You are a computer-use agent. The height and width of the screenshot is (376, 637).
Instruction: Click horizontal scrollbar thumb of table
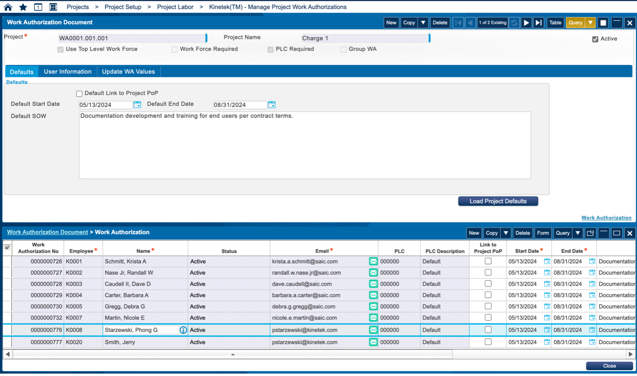coord(233,354)
